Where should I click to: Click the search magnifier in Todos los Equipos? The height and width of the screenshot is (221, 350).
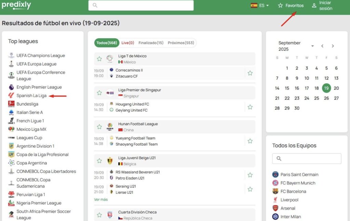coord(279,158)
